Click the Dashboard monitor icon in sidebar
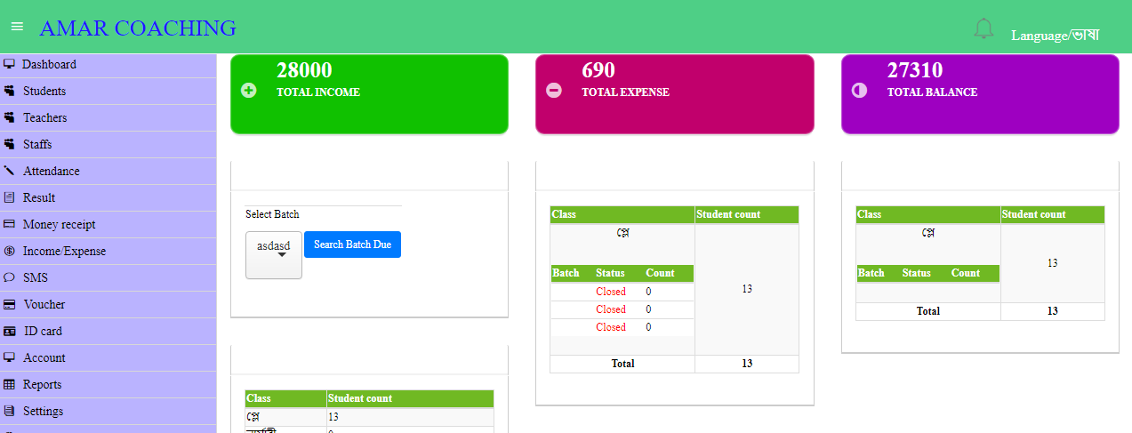Viewport: 1132px width, 433px height. [x=10, y=64]
